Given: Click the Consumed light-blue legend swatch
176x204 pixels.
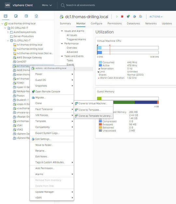Looking at the screenshot, I should tap(100, 62).
